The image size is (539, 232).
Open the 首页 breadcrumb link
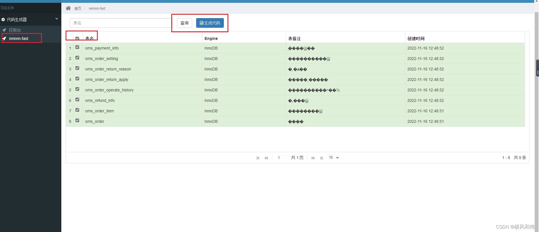78,8
